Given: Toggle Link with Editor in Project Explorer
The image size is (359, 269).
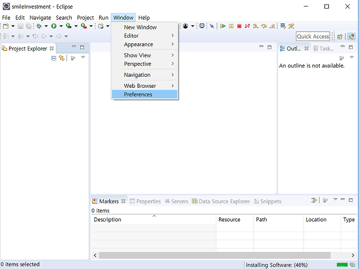Looking at the screenshot, I should [x=61, y=58].
